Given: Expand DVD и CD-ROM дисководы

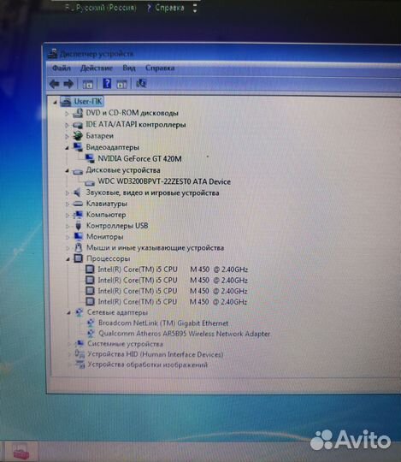Looking at the screenshot, I should (67, 114).
